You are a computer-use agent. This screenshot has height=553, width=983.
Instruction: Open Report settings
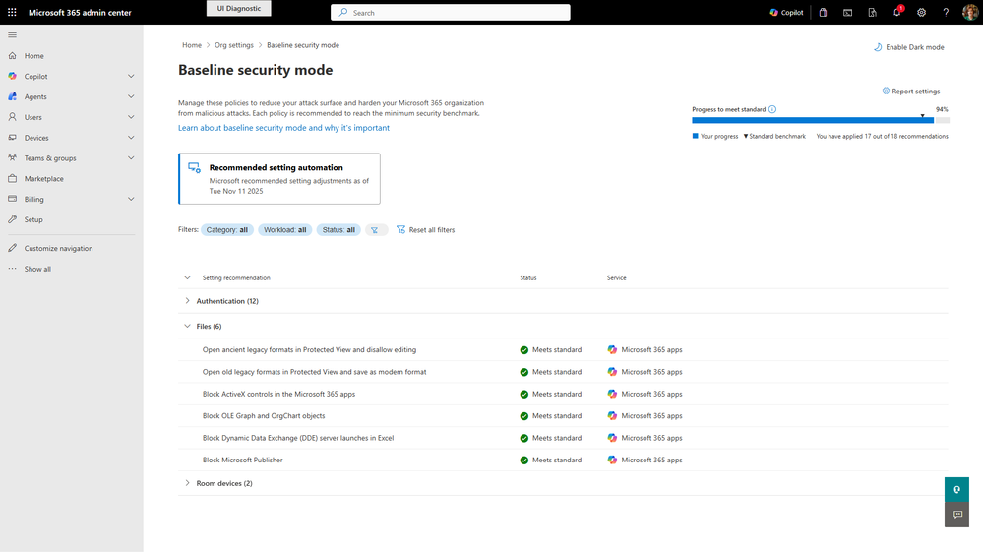[x=911, y=91]
